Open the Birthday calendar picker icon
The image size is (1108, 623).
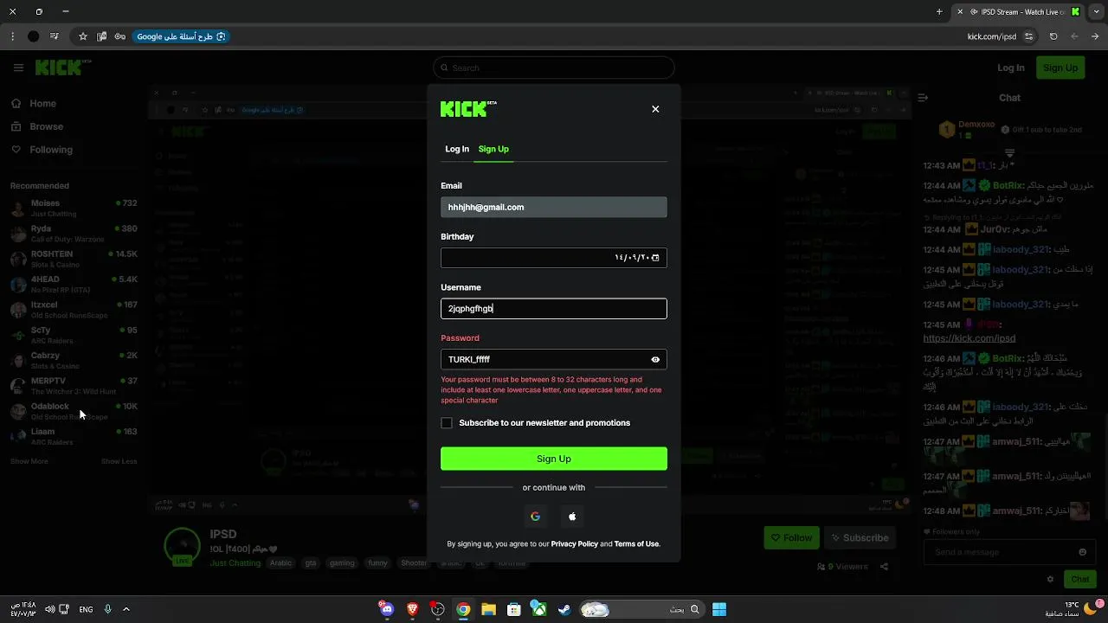tap(655, 258)
